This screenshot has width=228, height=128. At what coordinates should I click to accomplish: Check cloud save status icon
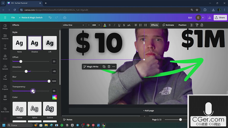click(65, 18)
